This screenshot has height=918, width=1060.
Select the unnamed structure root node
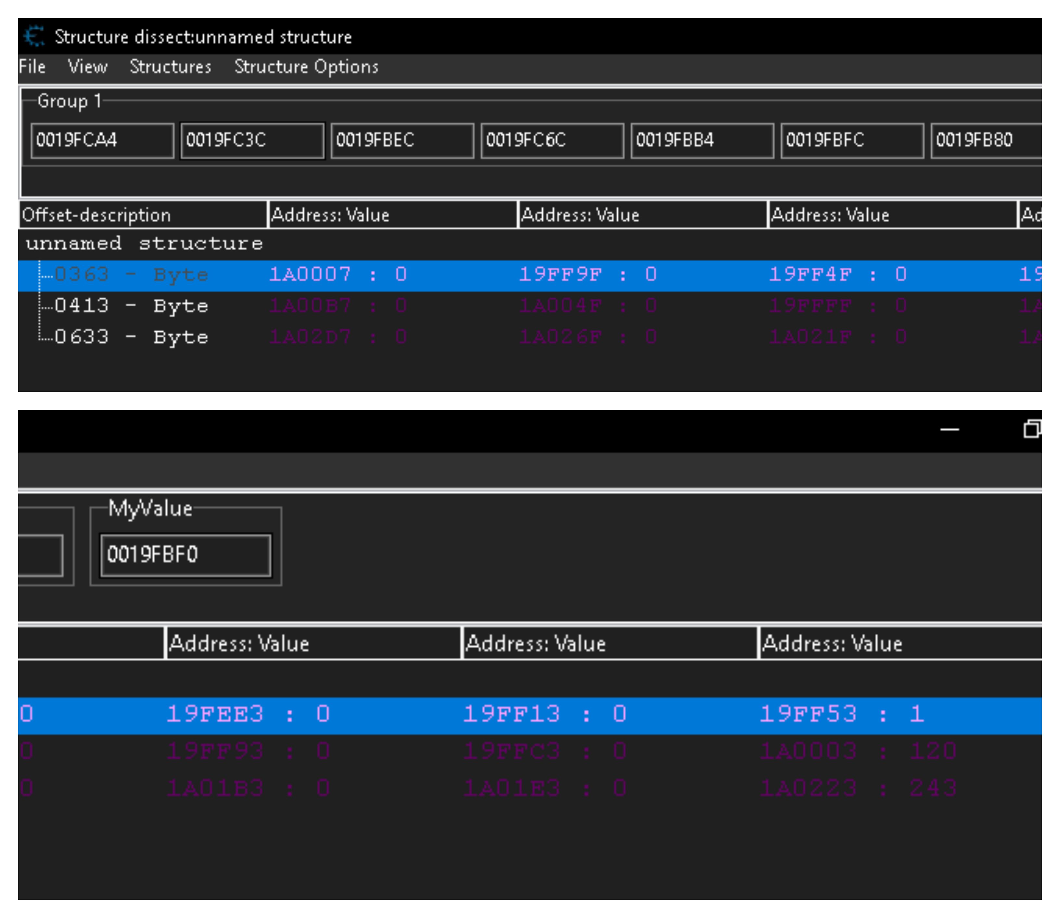coord(145,243)
